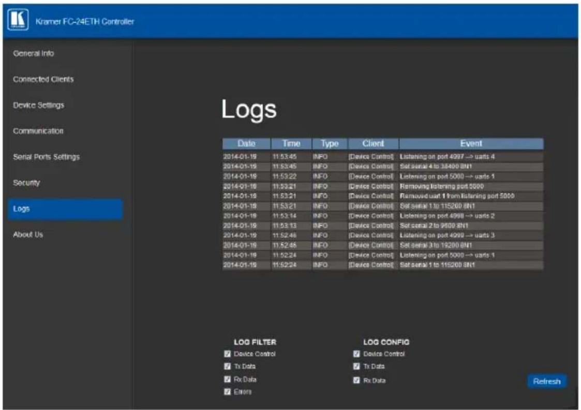Toggle Log Filter Rx Data checkbox
This screenshot has height=410, width=581.
pos(227,379)
